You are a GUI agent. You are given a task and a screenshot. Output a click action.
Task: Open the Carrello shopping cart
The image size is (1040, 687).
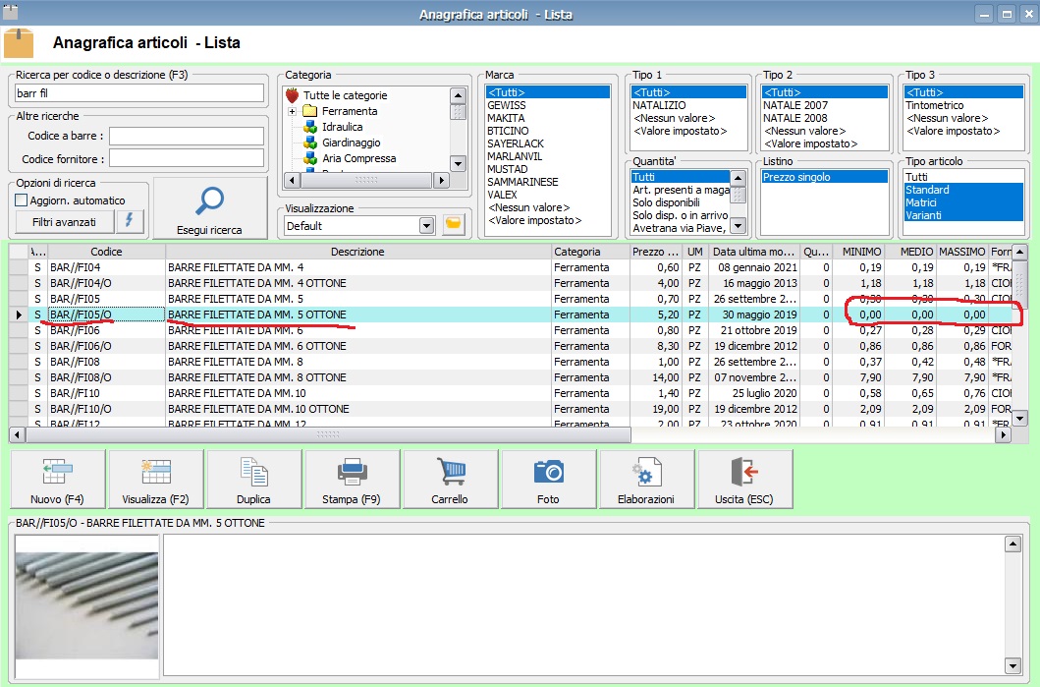pyautogui.click(x=450, y=479)
